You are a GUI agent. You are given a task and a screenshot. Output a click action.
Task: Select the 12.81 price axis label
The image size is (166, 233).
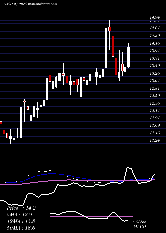tap(155, 88)
